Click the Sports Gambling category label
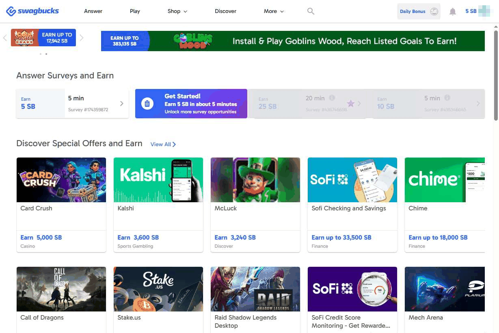Image resolution: width=499 pixels, height=333 pixels. [135, 246]
